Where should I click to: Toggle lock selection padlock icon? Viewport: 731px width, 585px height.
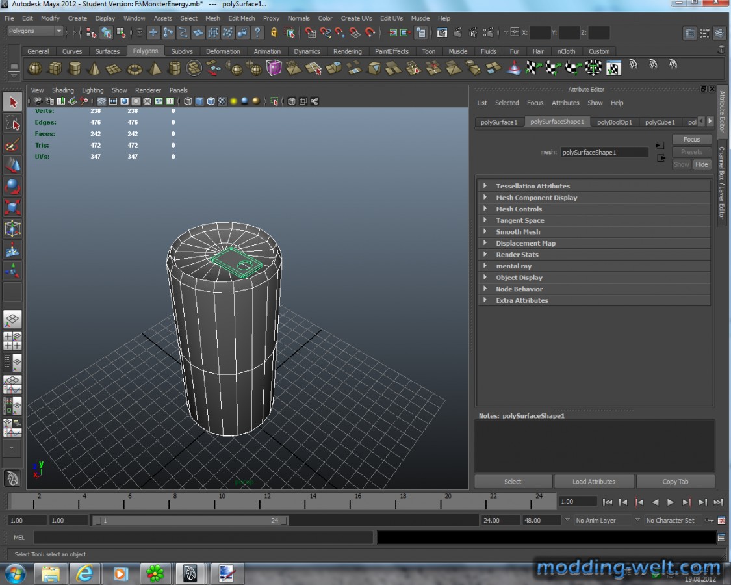(274, 32)
